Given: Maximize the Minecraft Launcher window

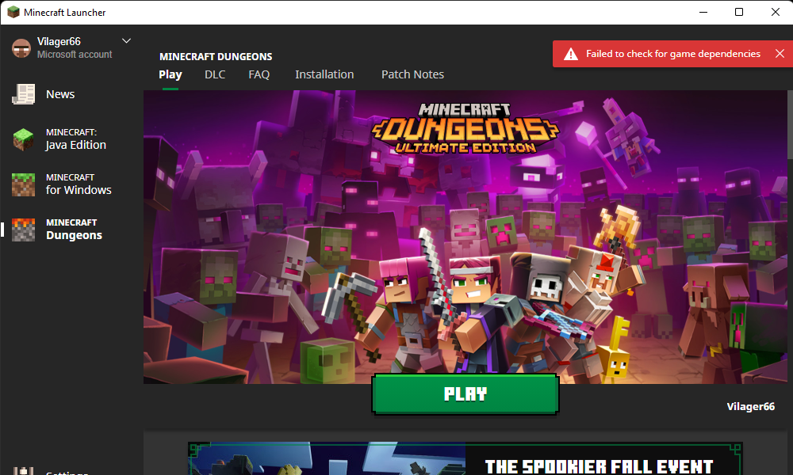Looking at the screenshot, I should (x=739, y=12).
